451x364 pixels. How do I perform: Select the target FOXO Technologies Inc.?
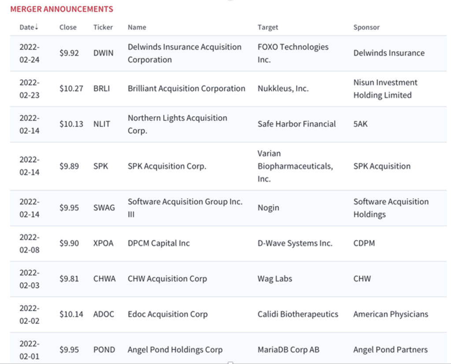click(x=293, y=53)
